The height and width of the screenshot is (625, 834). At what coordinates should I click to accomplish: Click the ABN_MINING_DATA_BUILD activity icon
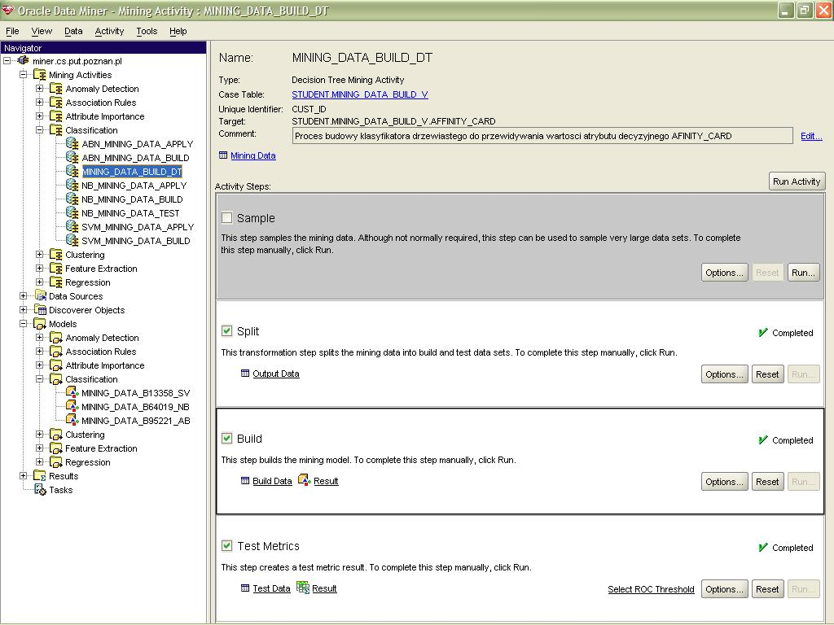click(72, 157)
